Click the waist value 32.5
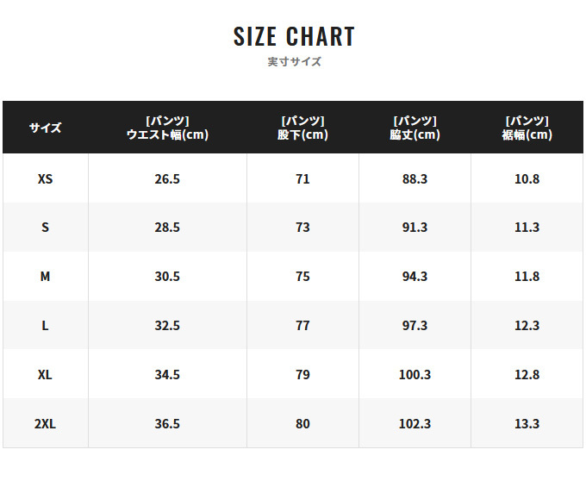The height and width of the screenshot is (487, 586). (x=167, y=326)
